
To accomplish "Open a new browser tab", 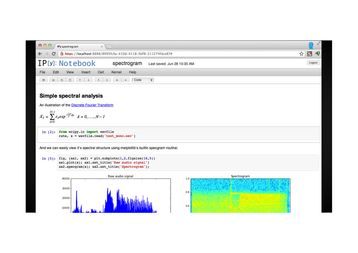I will pyautogui.click(x=109, y=46).
